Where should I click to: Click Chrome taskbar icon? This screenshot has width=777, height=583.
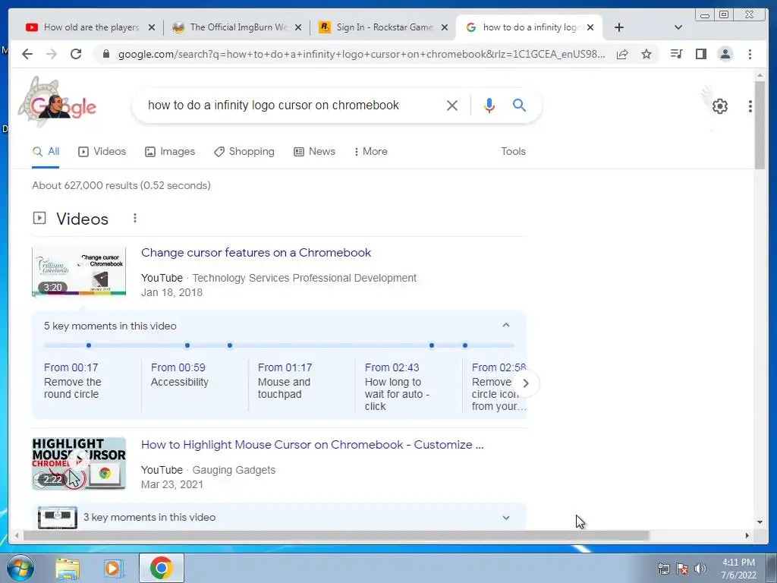pyautogui.click(x=161, y=568)
